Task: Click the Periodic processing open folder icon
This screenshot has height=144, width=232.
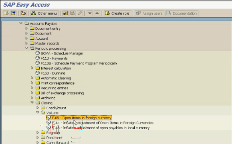Action: 32,48
